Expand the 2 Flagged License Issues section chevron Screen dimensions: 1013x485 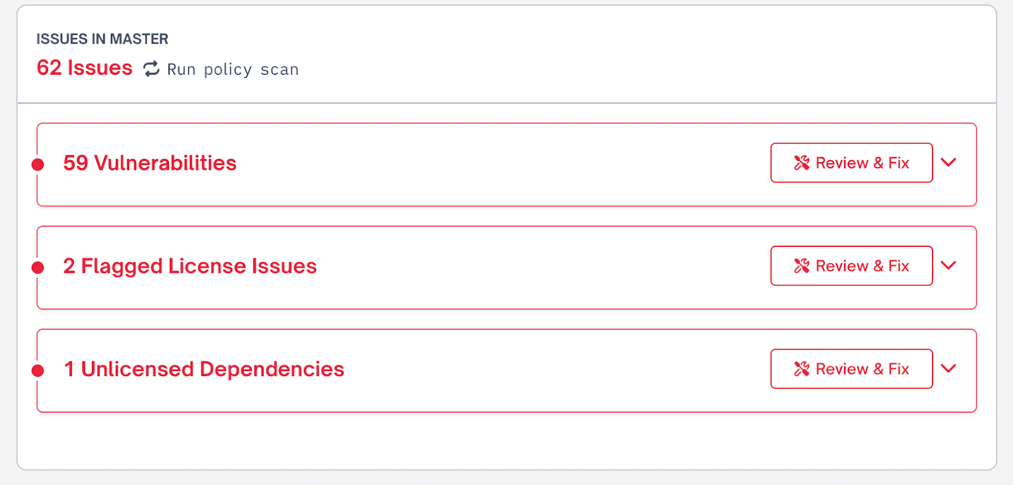pyautogui.click(x=949, y=266)
